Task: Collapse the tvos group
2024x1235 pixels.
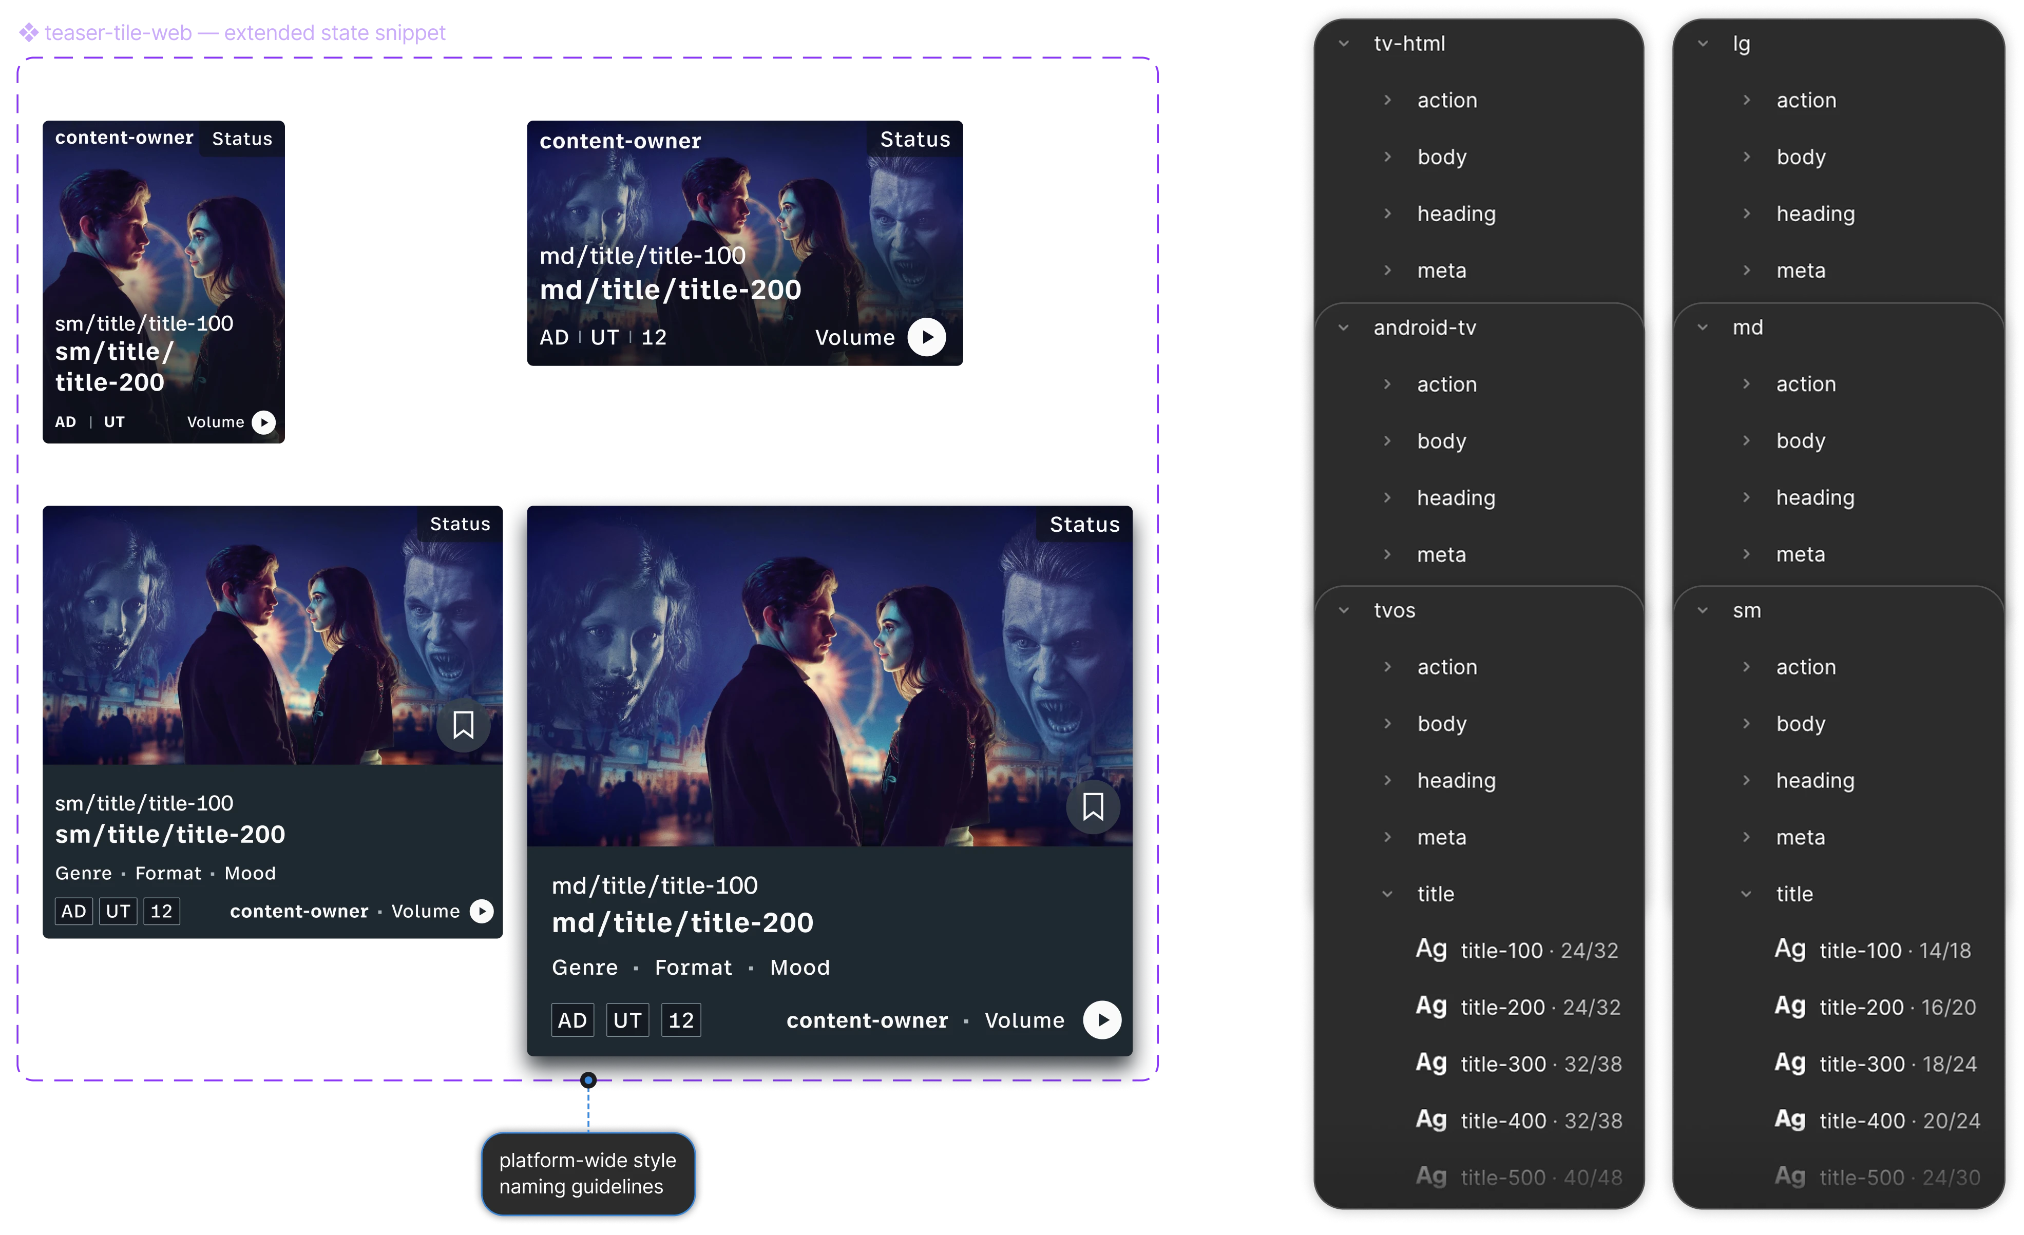Action: pos(1344,610)
